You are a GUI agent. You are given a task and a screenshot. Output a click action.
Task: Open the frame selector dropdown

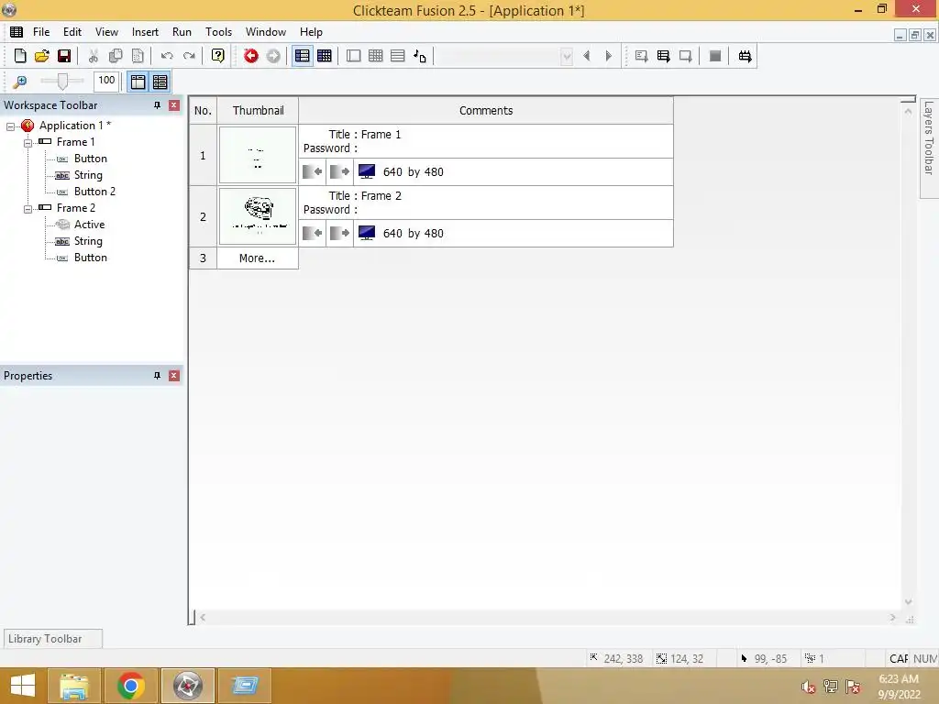566,57
